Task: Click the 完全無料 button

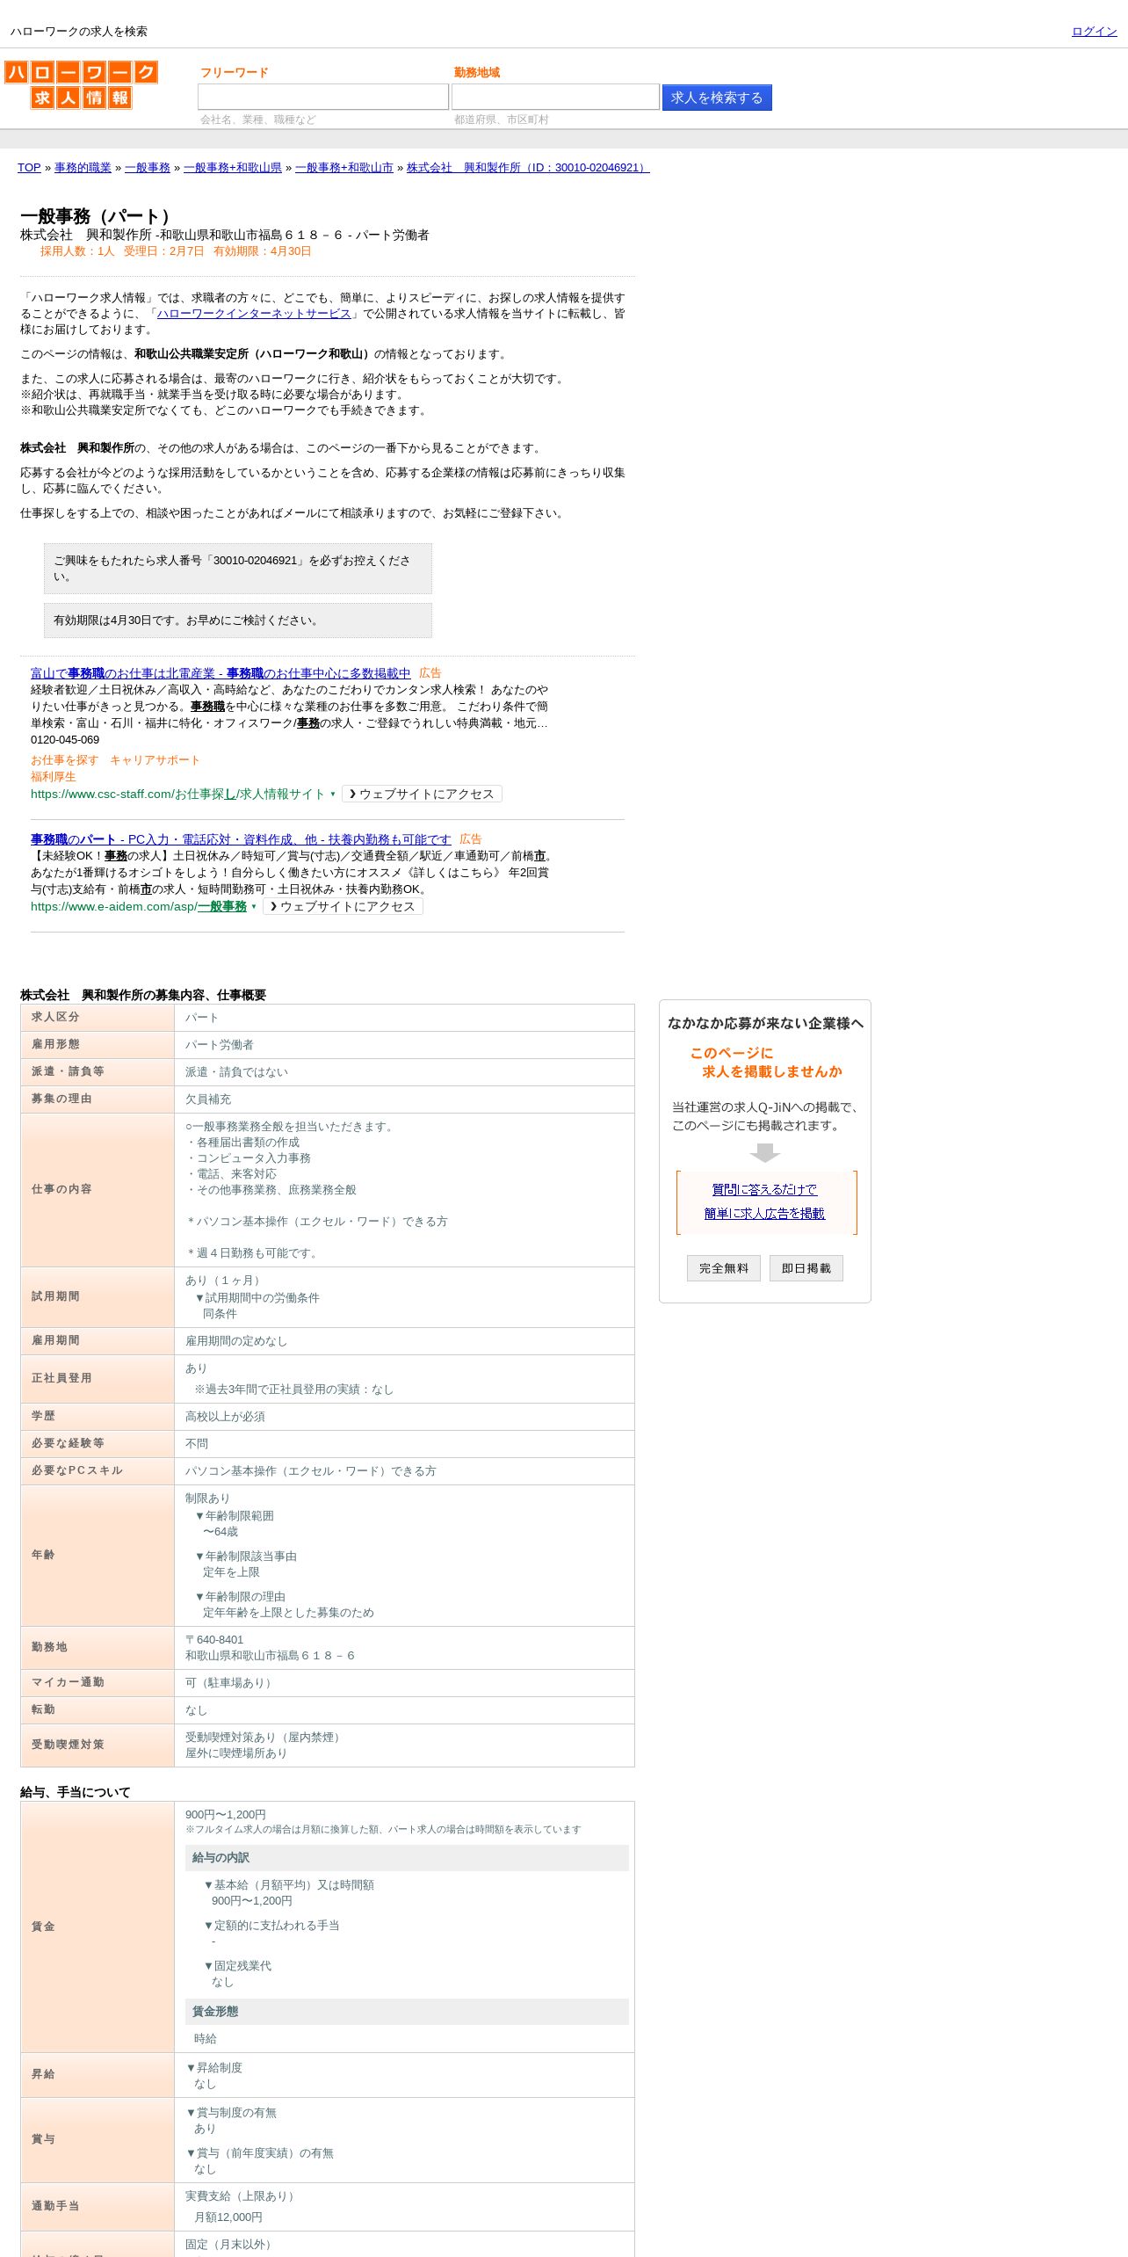Action: (724, 1268)
